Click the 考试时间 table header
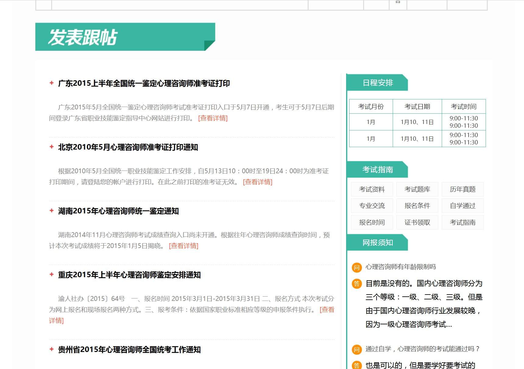 coord(464,107)
